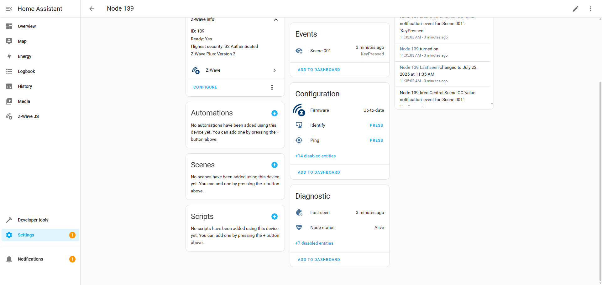Open Media in the sidebar
This screenshot has width=602, height=285.
coord(40,101)
